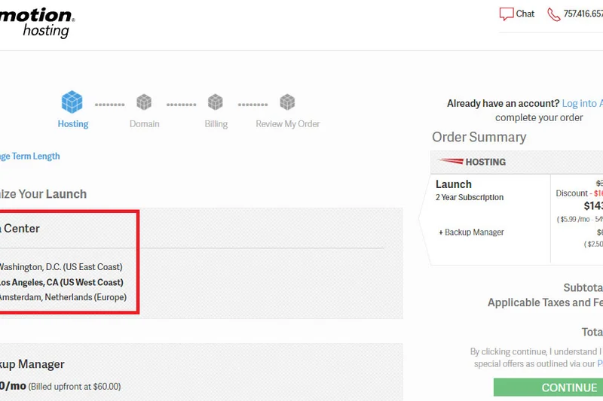Image resolution: width=603 pixels, height=401 pixels.
Task: Click the Subtotal label
Action: pyautogui.click(x=583, y=287)
